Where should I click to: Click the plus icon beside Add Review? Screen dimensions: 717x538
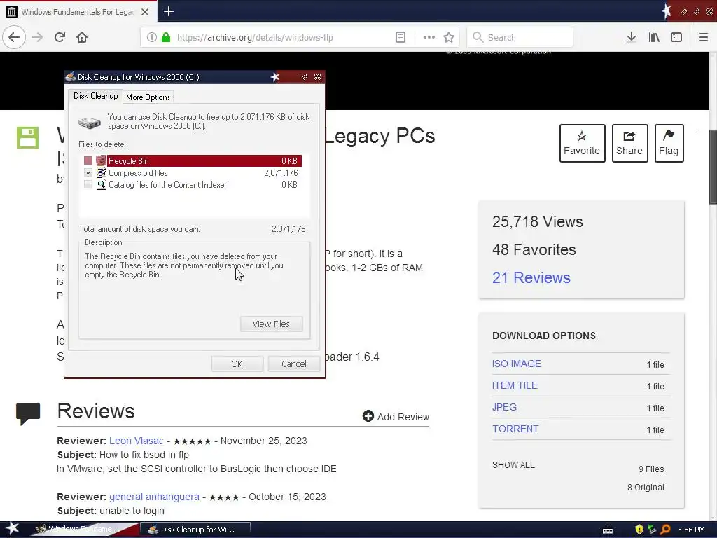368,416
